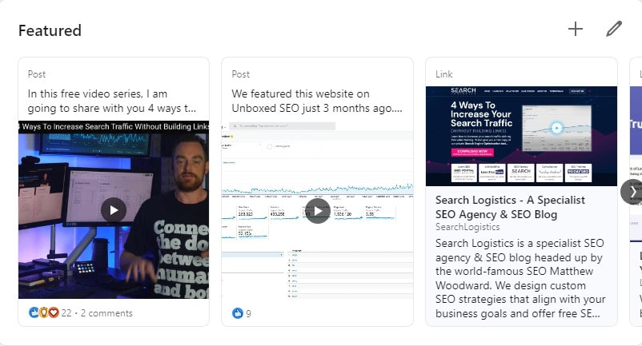The image size is (642, 346).
Task: Open post text 'In this free video series'
Action: pos(112,101)
